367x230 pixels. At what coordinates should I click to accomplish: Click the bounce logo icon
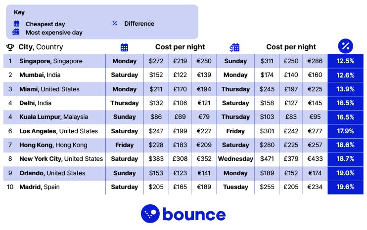pos(150,214)
